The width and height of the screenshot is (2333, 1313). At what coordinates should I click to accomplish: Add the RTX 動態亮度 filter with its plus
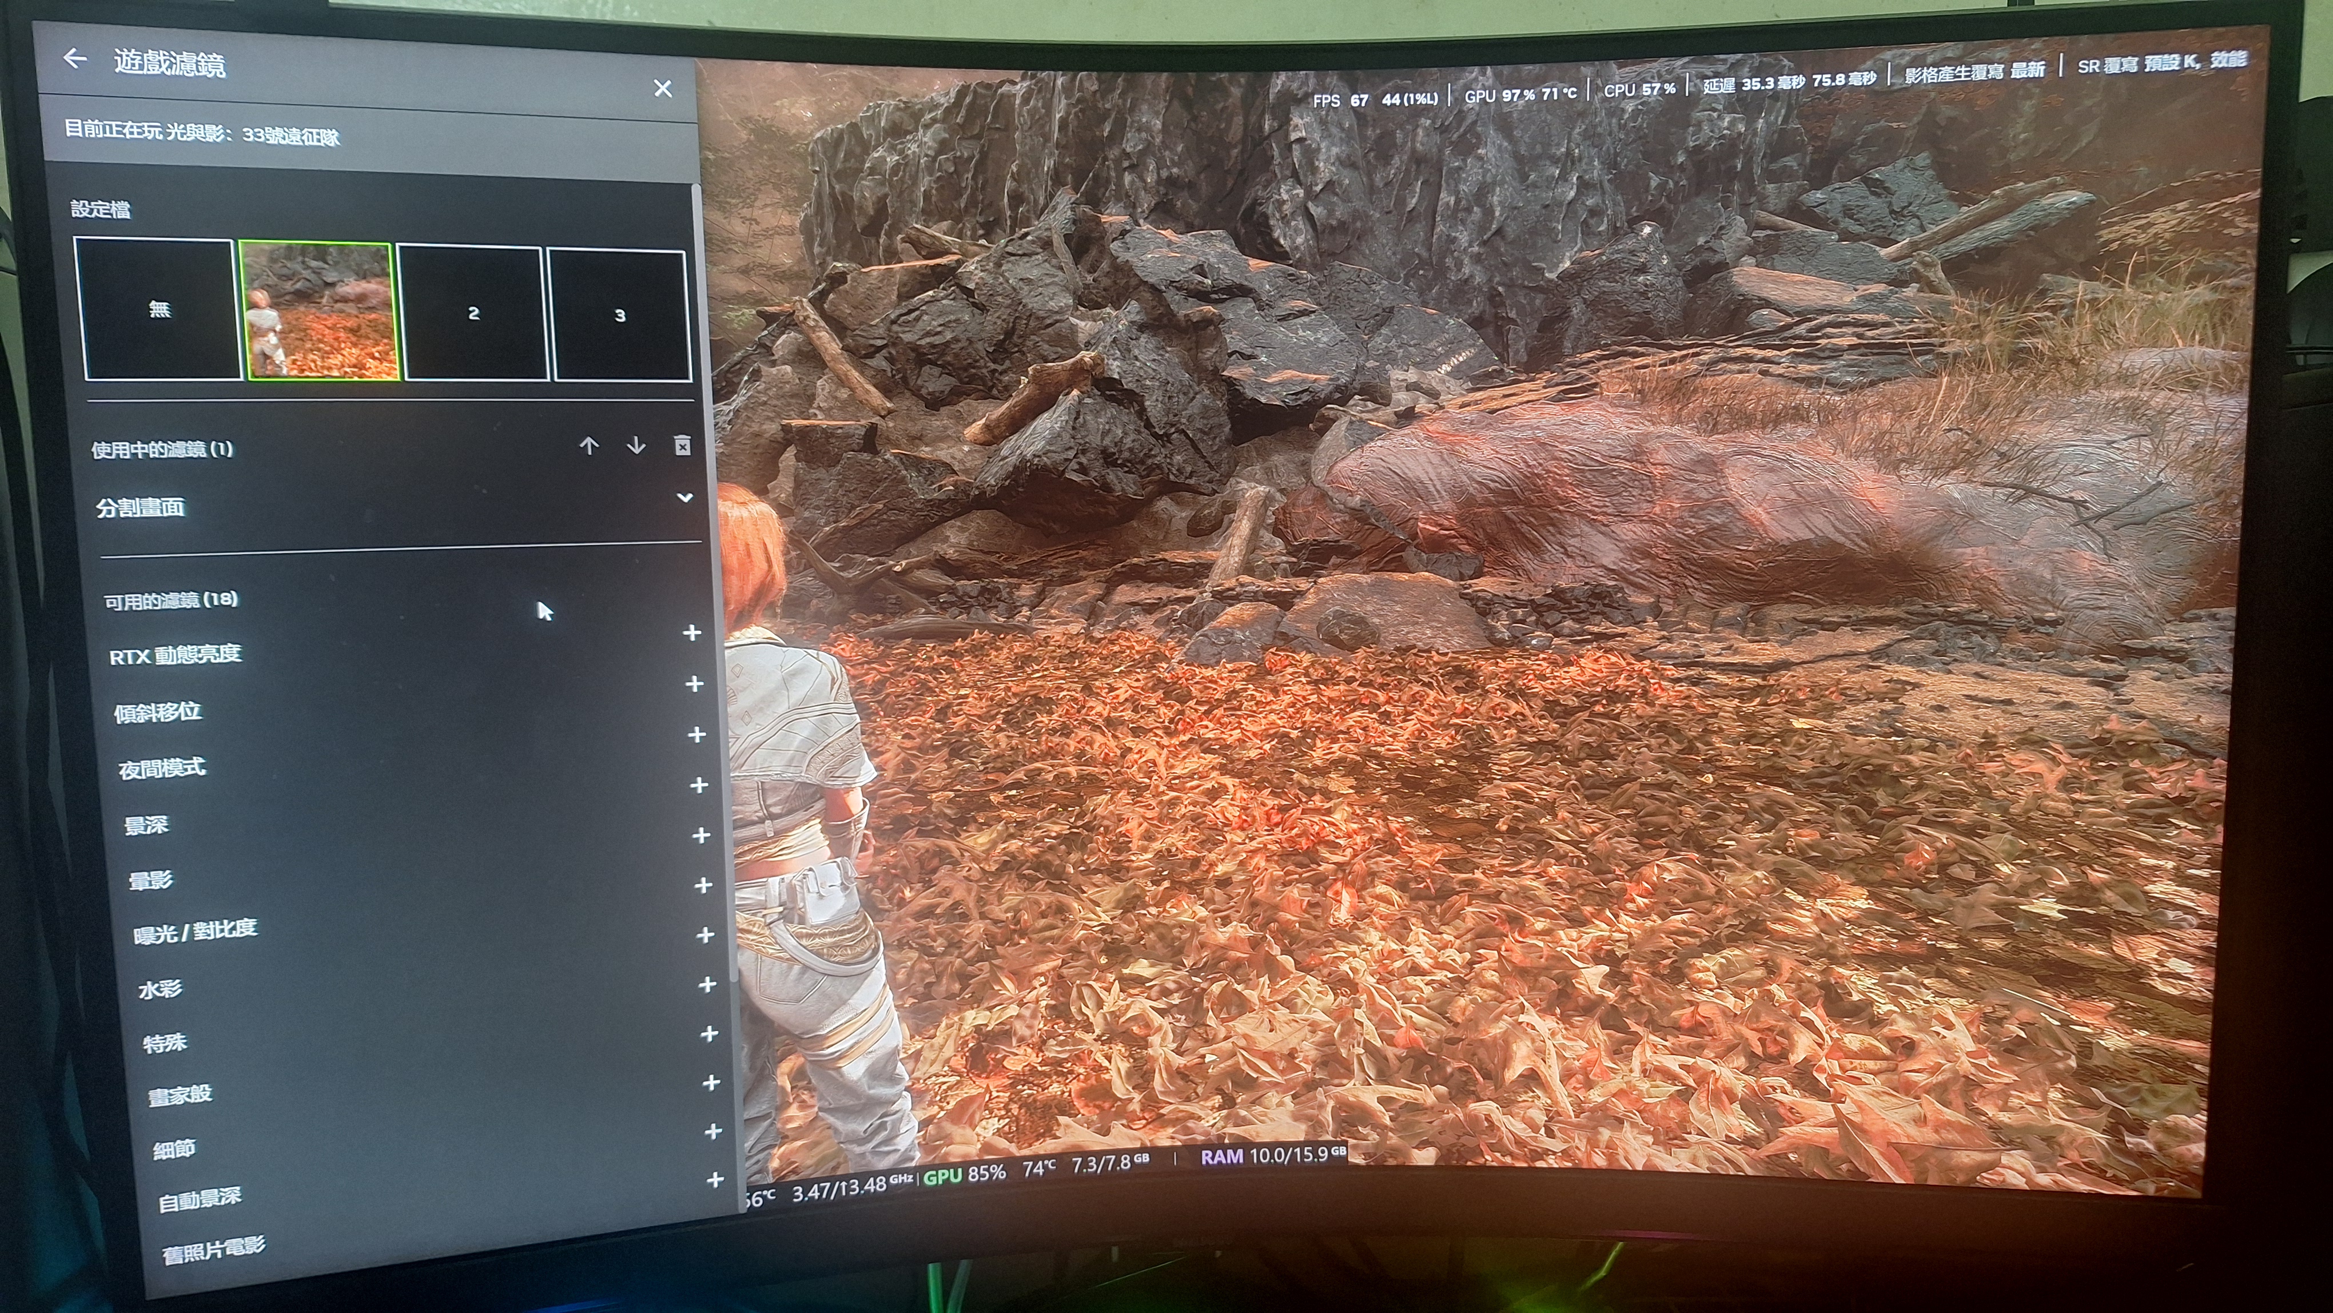[692, 633]
